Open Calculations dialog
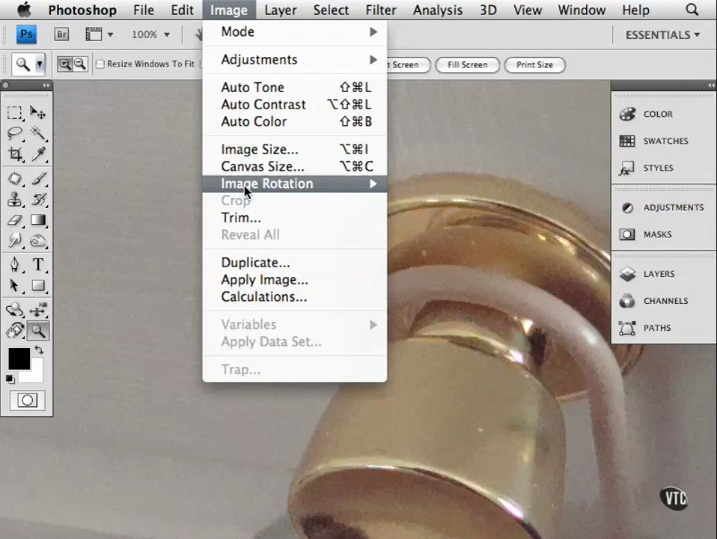Screen dimensions: 717x539 295,296
